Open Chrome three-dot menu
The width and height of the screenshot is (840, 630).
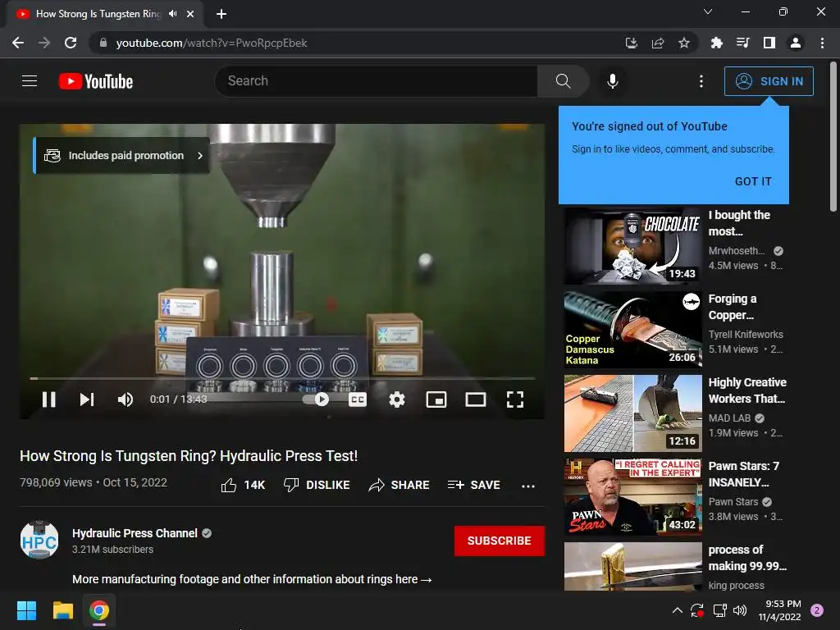[x=822, y=43]
